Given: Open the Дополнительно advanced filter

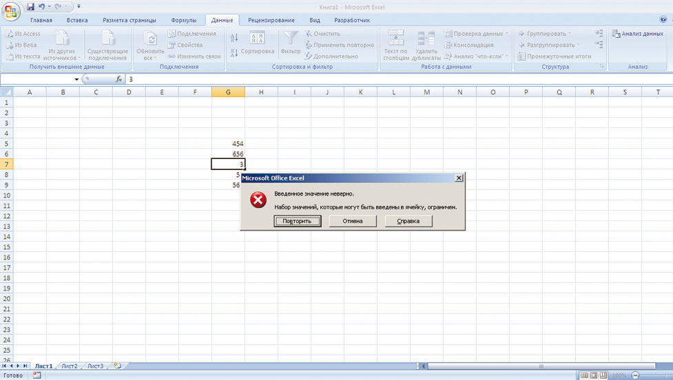Looking at the screenshot, I should coord(331,56).
